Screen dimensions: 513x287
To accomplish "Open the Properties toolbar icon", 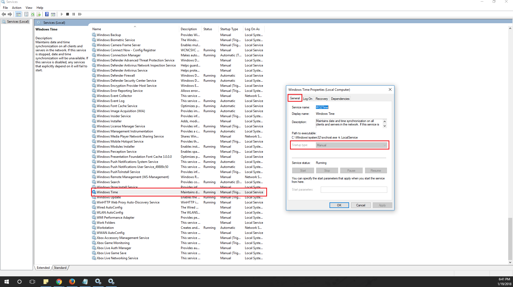I will click(x=26, y=14).
